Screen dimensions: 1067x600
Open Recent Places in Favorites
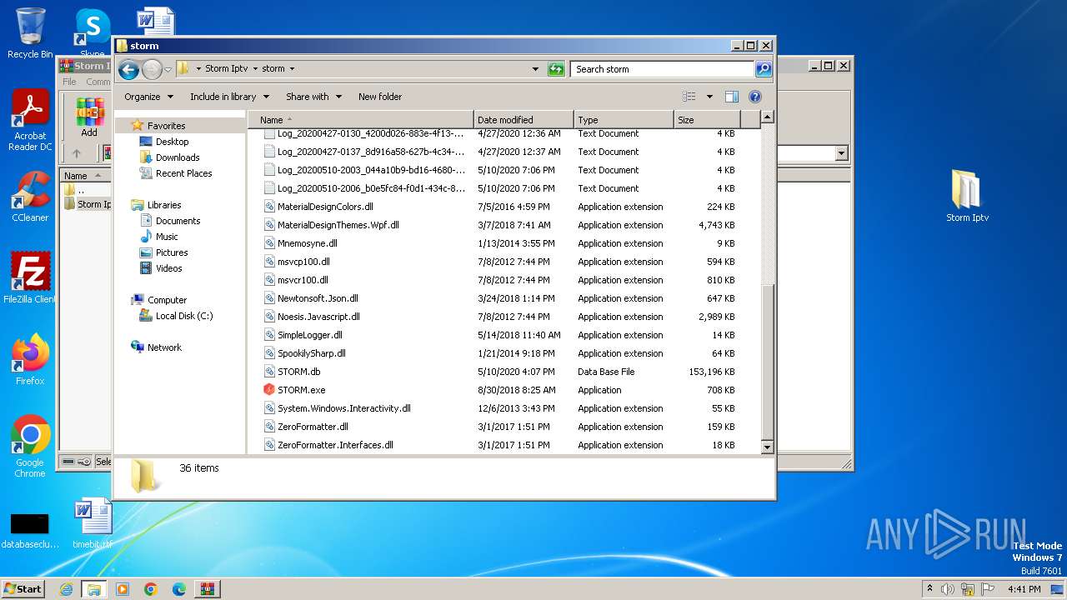tap(183, 173)
